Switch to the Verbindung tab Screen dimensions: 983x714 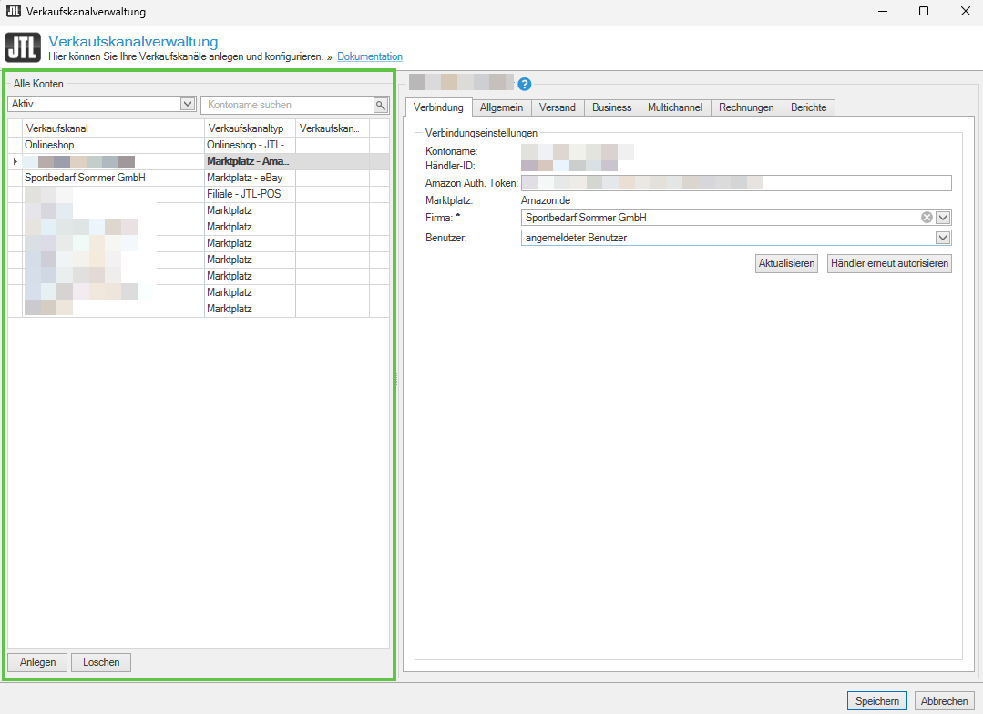[438, 107]
